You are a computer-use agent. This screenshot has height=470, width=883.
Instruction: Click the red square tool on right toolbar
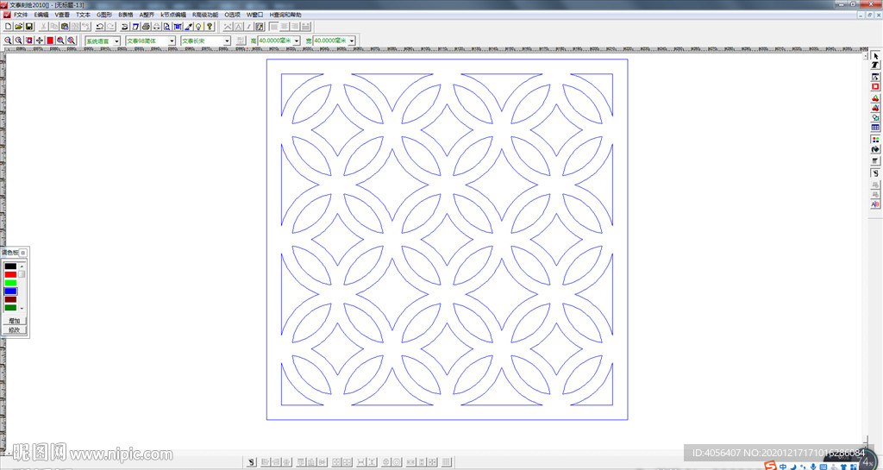pos(875,86)
